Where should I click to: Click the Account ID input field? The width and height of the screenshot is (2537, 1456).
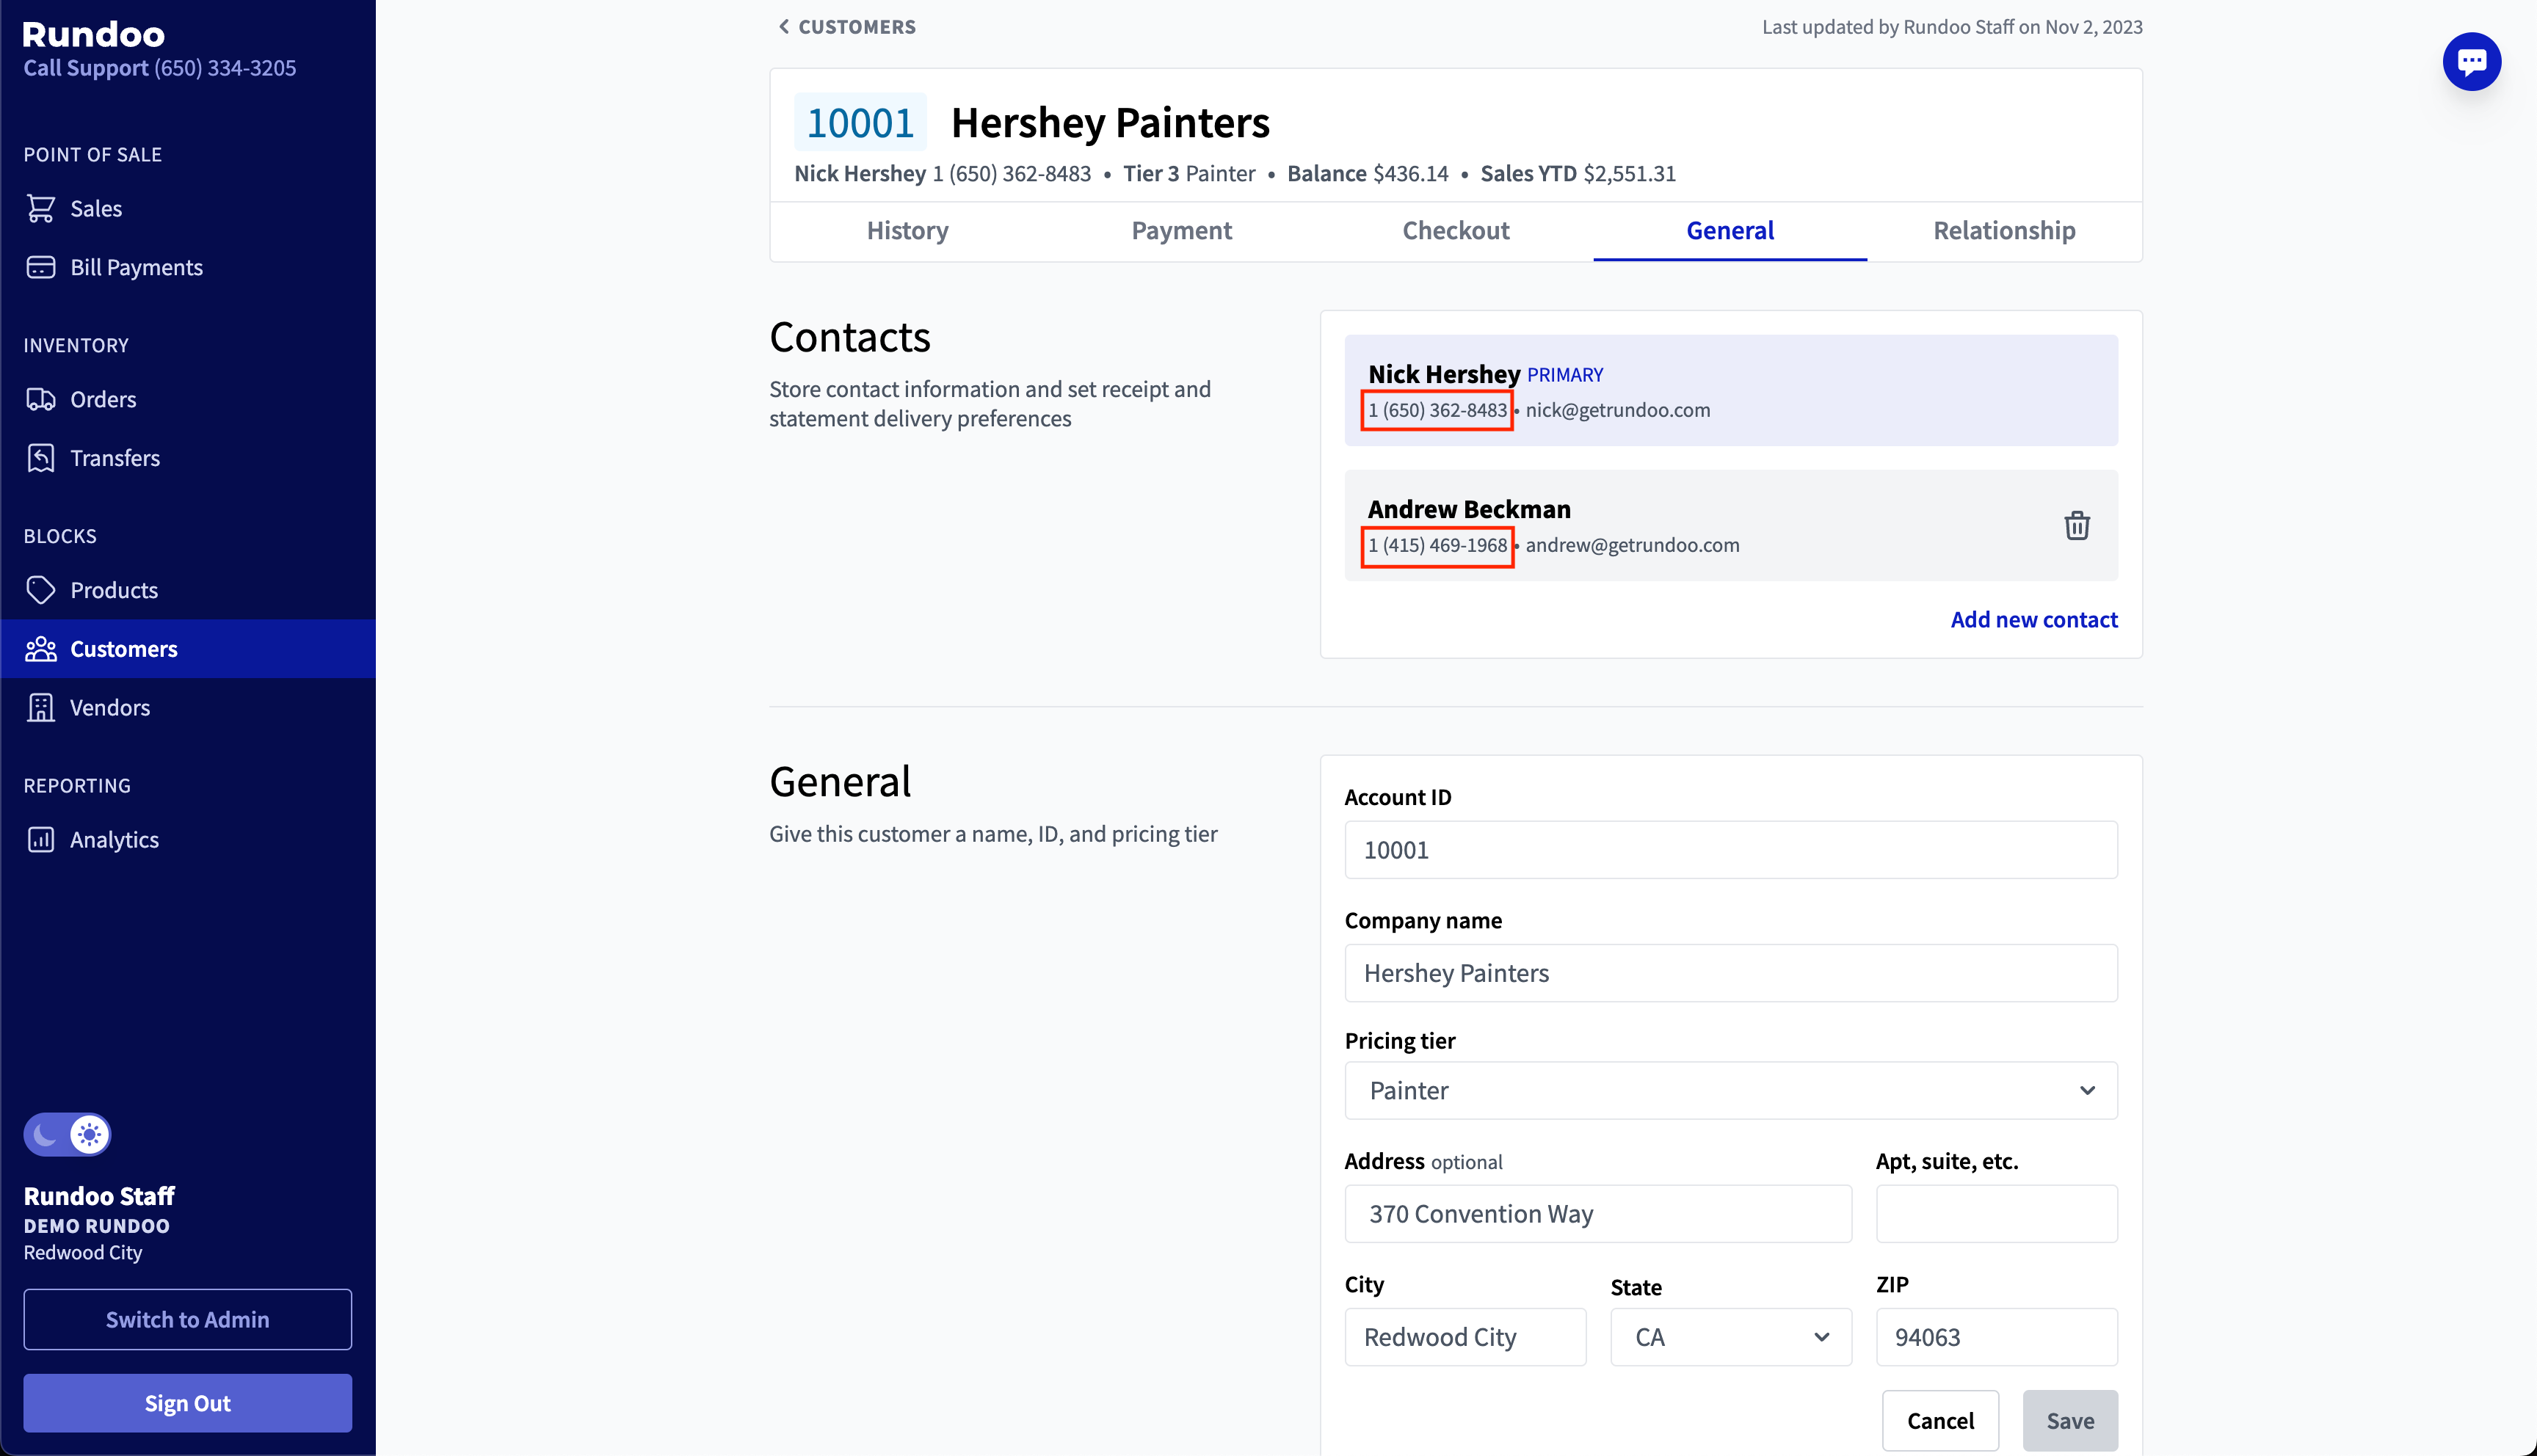1730,850
